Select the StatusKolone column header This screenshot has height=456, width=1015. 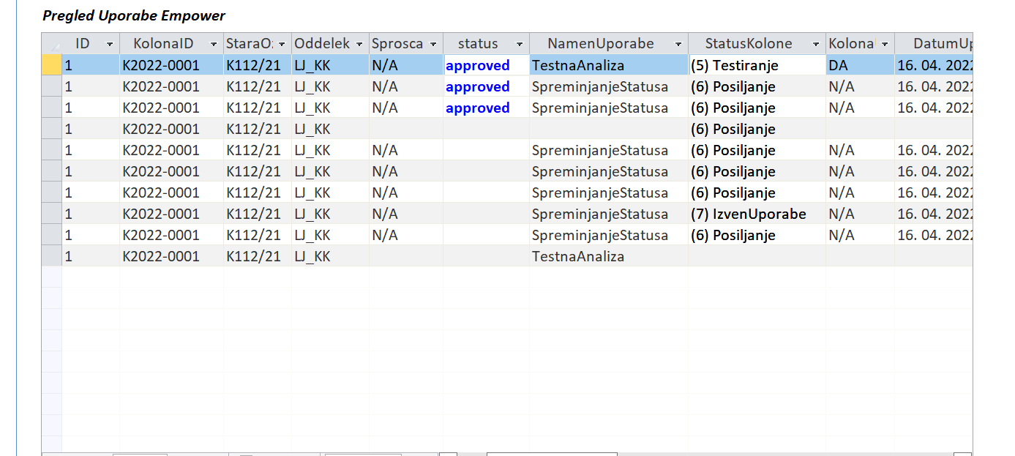748,44
